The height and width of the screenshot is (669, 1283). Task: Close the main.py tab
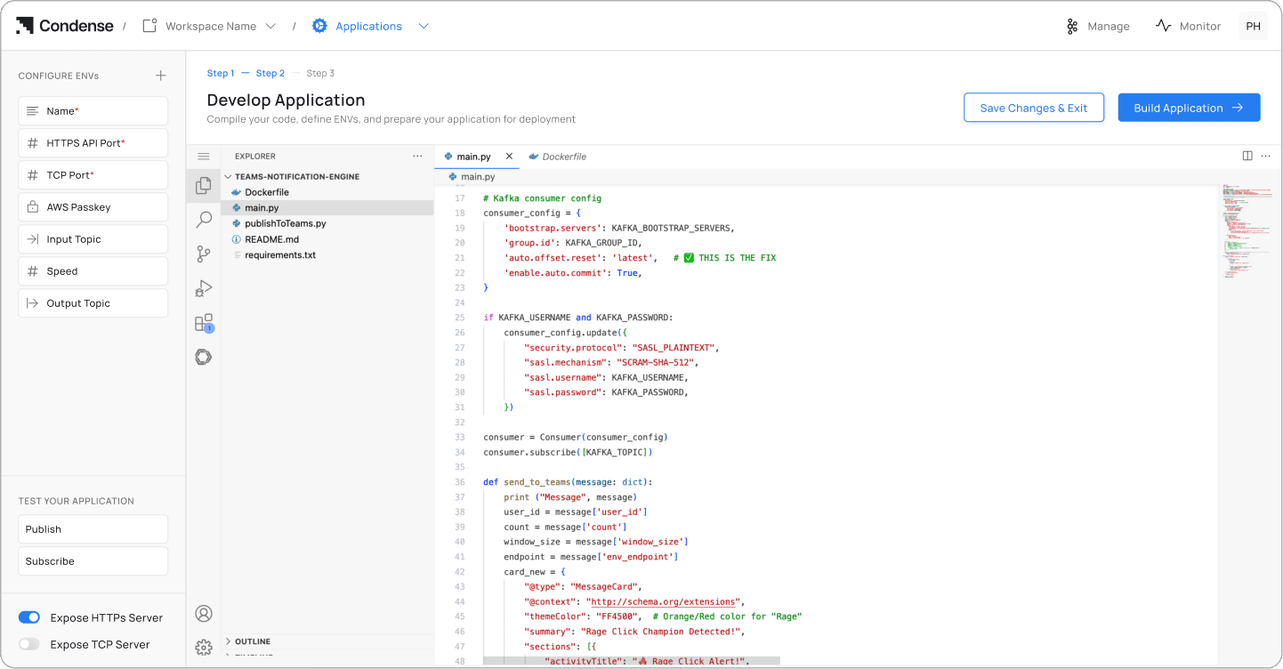tap(509, 157)
